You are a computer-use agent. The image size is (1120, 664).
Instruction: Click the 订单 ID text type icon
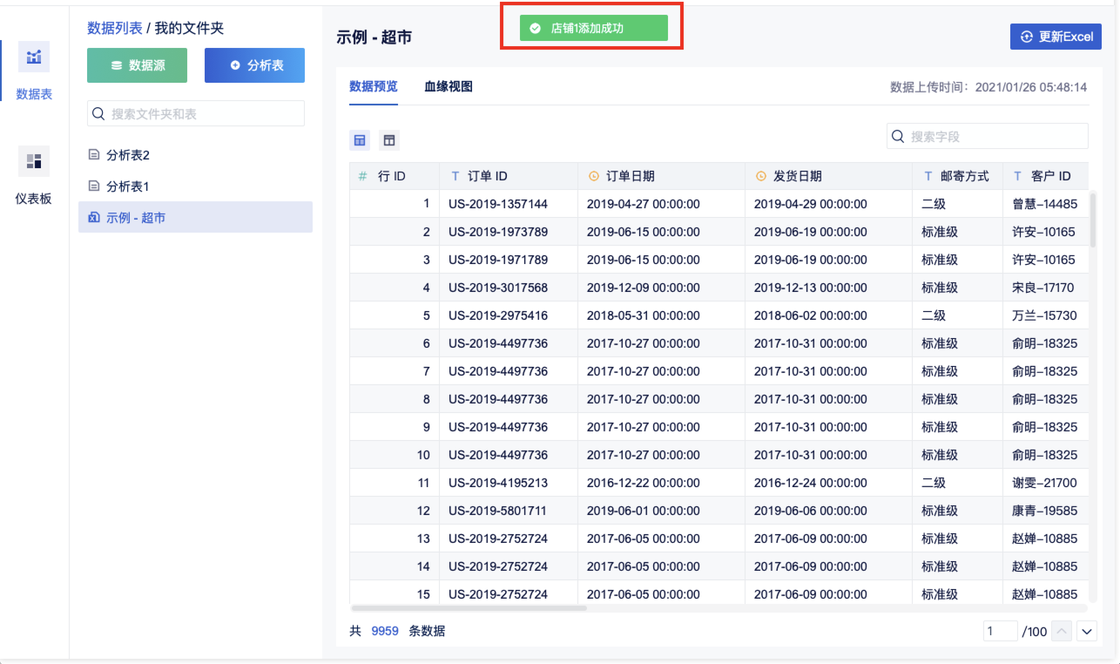coord(455,176)
